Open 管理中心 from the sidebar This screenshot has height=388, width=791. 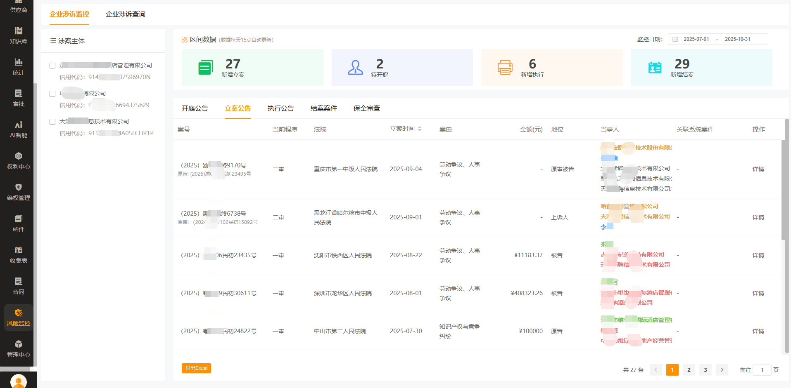click(18, 348)
